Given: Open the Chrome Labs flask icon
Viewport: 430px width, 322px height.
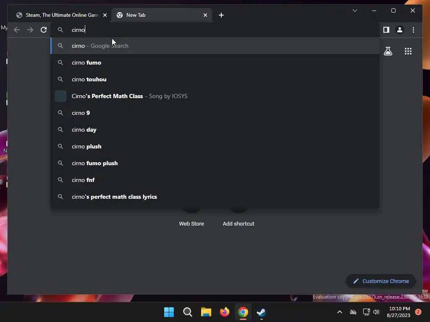Looking at the screenshot, I should point(388,51).
